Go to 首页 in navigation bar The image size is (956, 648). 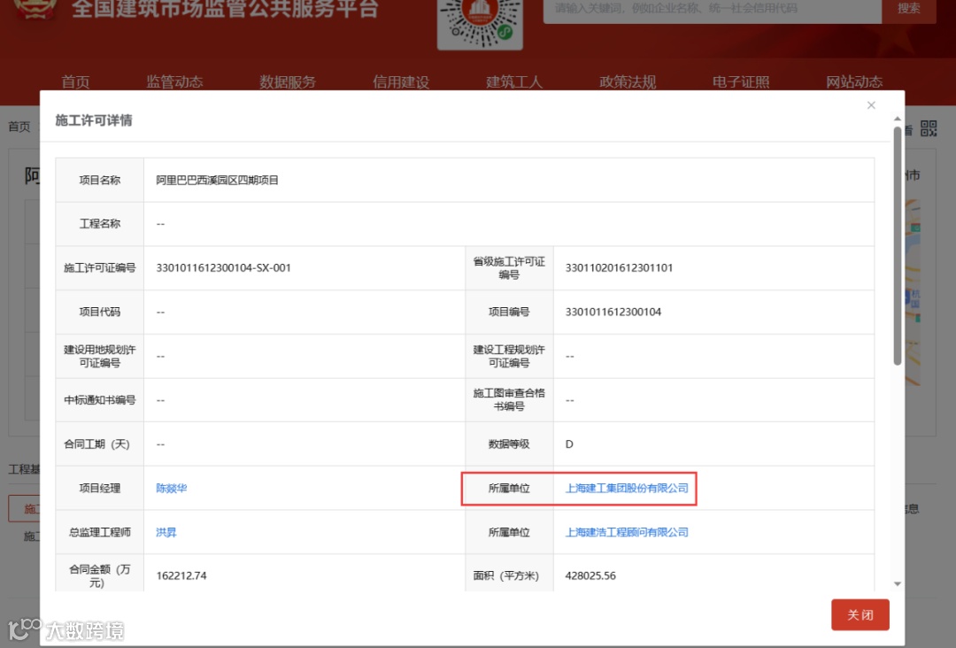(75, 81)
